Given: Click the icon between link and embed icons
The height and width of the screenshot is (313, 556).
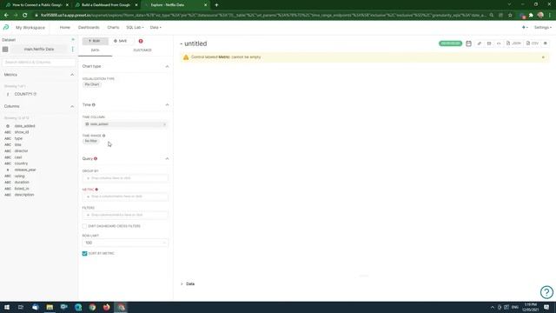Looking at the screenshot, I should [489, 43].
